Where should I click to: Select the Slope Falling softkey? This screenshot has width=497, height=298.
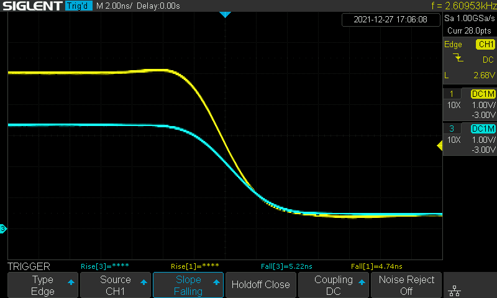[x=188, y=285]
